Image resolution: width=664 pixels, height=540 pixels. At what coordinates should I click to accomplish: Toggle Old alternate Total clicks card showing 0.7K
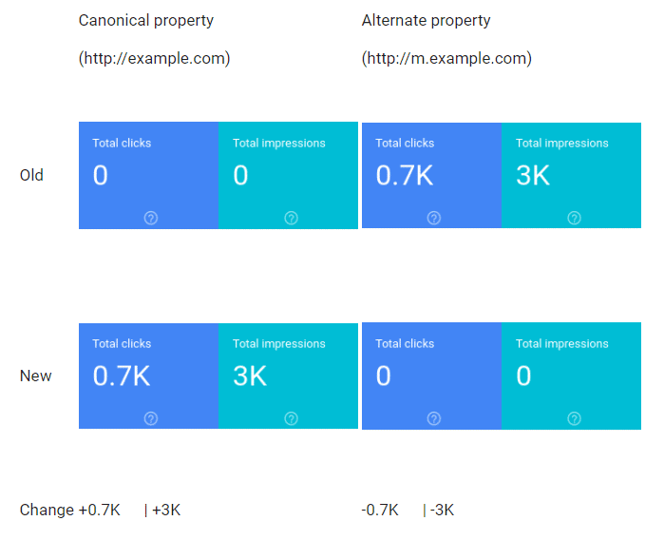432,176
